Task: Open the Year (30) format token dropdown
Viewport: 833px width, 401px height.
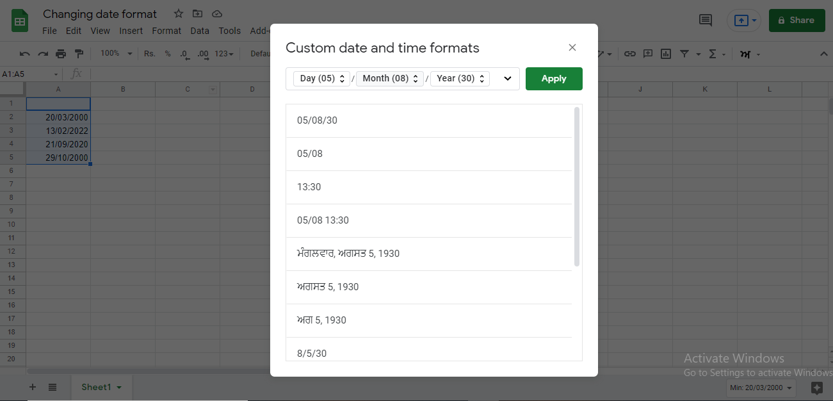Action: click(x=460, y=79)
